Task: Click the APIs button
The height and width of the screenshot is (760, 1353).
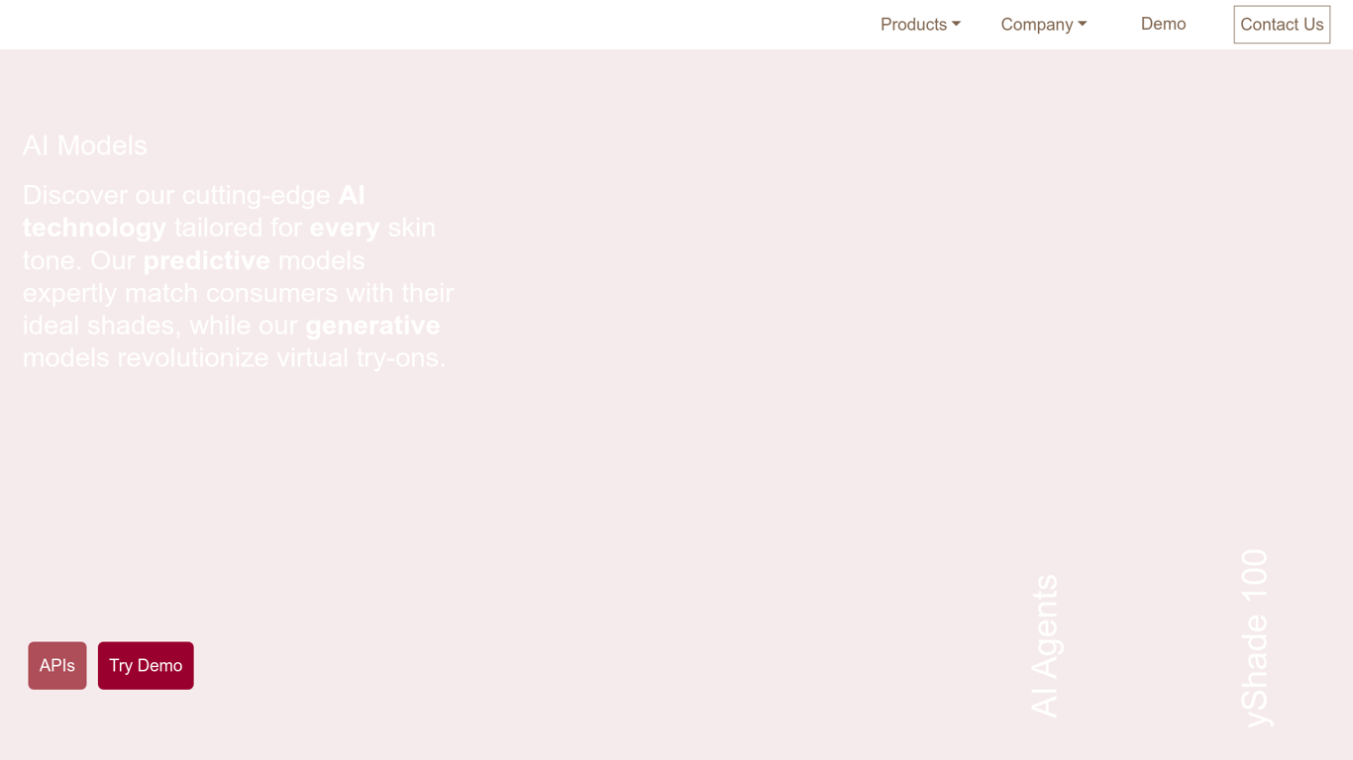Action: 56,665
